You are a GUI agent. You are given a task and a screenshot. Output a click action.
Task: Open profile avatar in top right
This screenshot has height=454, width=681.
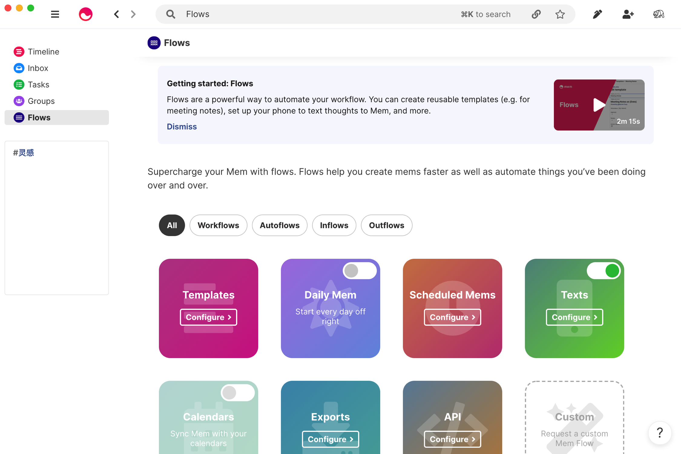pyautogui.click(x=658, y=14)
